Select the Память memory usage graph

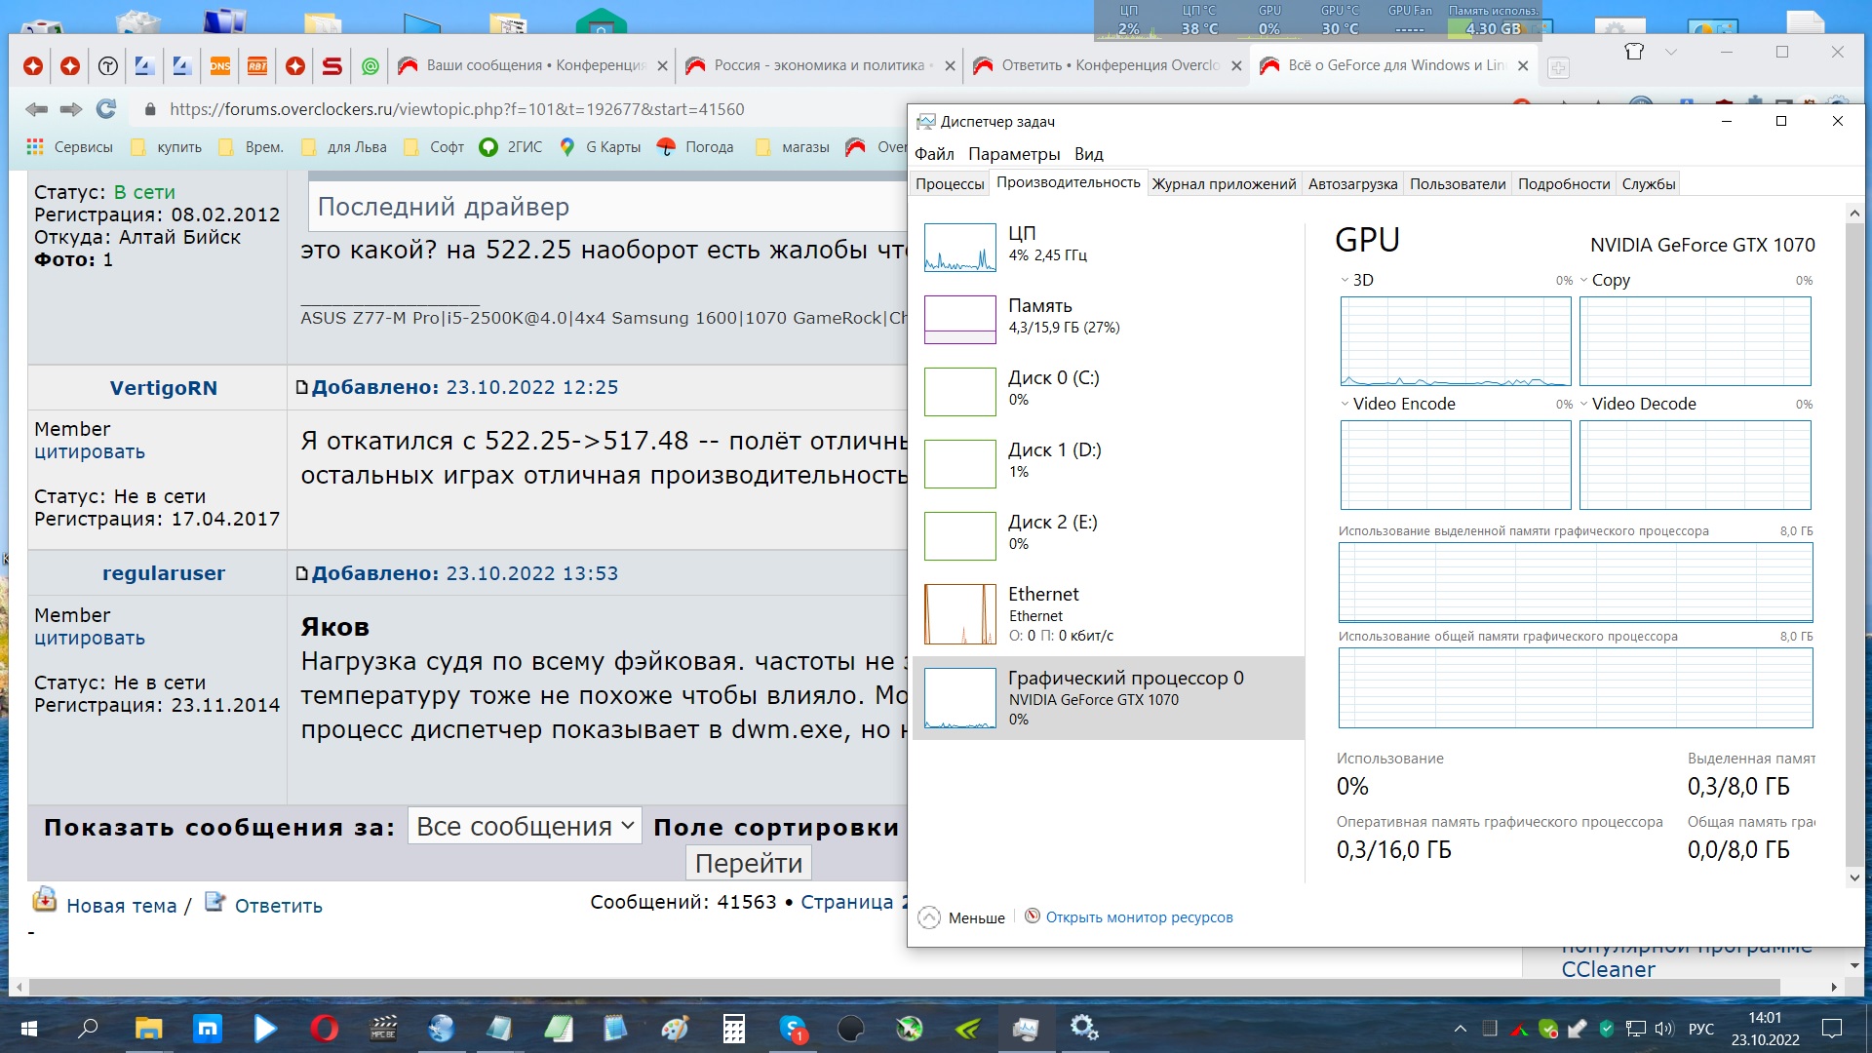point(960,320)
